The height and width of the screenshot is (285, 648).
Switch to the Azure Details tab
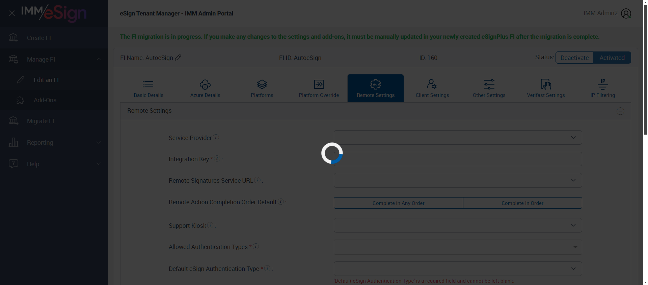(x=205, y=88)
